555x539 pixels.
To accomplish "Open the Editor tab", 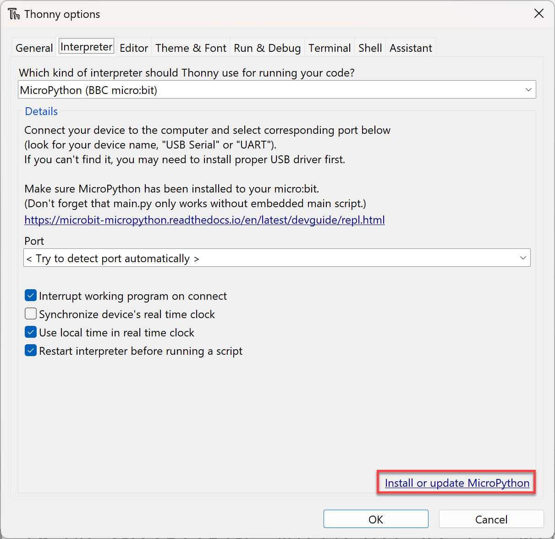I will pos(134,48).
